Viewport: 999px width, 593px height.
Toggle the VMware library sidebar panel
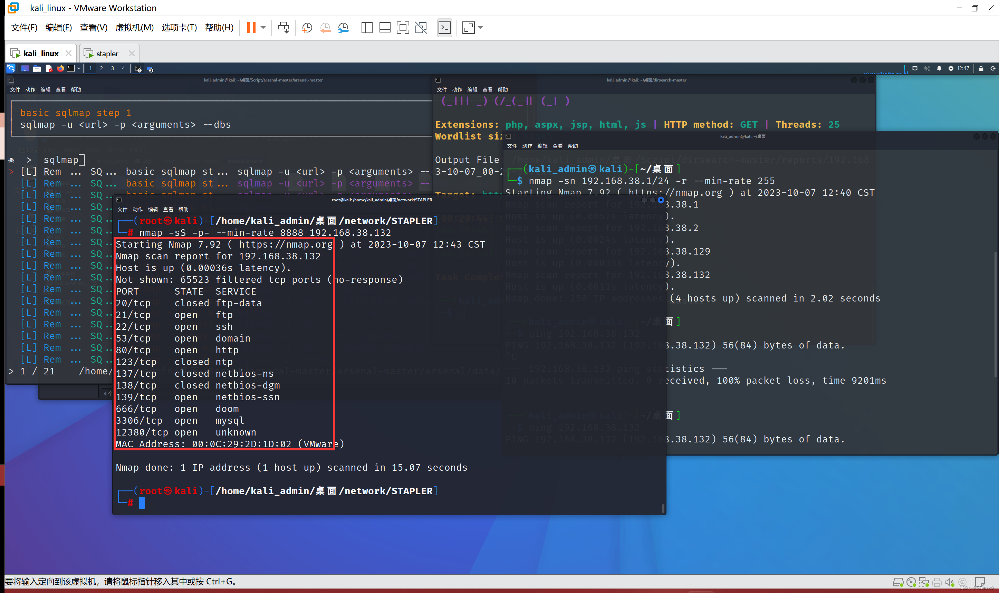tap(366, 28)
